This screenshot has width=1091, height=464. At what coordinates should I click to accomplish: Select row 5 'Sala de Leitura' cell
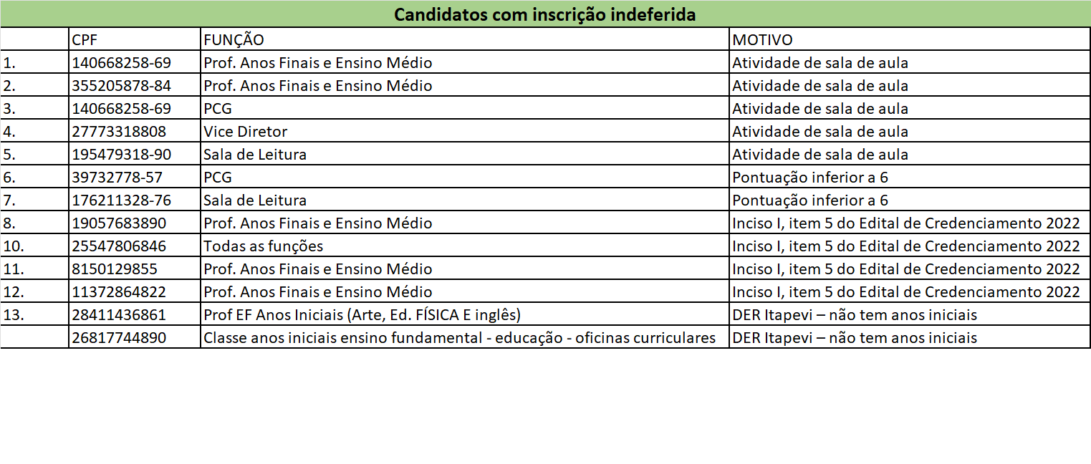click(465, 154)
